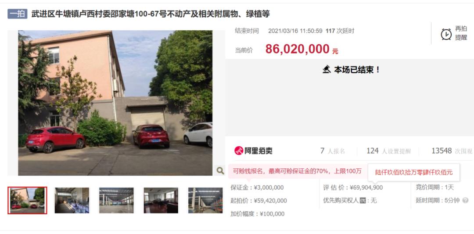Click the 7 人报名 registrants count
The height and width of the screenshot is (234, 474).
tap(333, 151)
